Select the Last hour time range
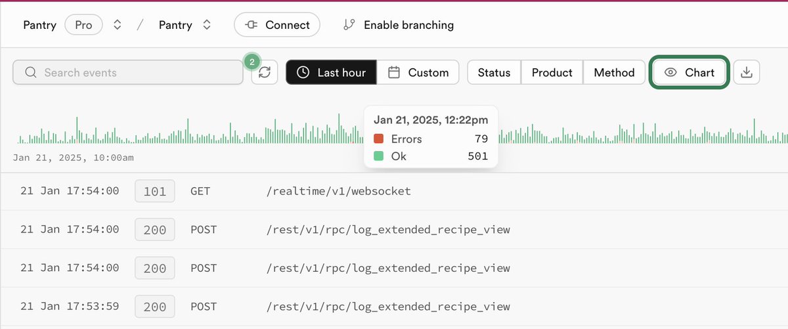 (x=331, y=73)
